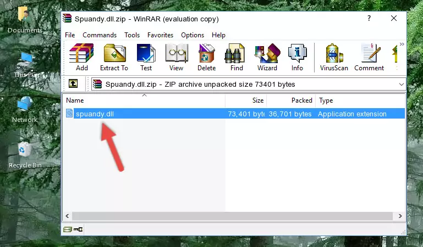Close the WinRAR window
The height and width of the screenshot is (247, 423).
coord(394,18)
